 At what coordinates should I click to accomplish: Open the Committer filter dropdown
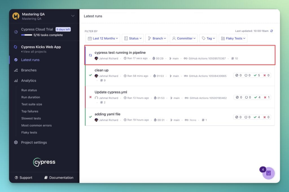coord(184,38)
